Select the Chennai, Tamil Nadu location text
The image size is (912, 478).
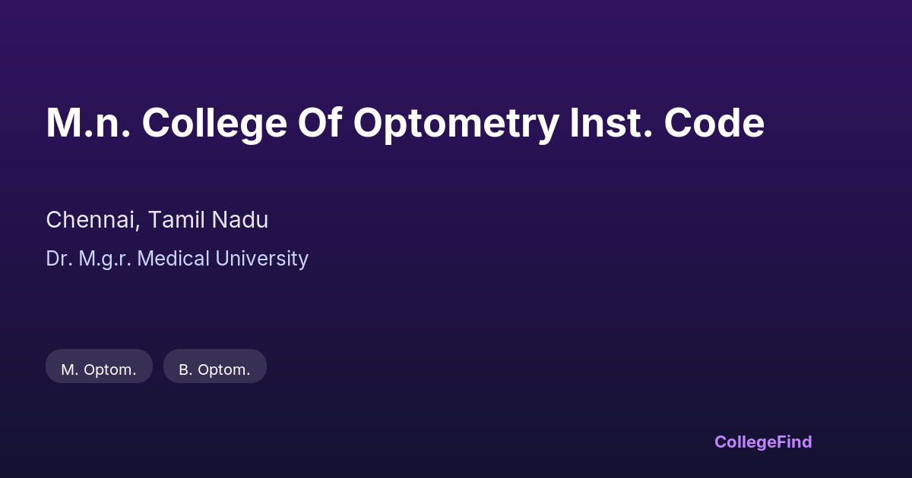pos(157,220)
